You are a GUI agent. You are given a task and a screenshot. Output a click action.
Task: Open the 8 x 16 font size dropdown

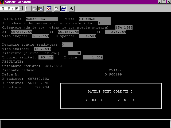click(13, 9)
